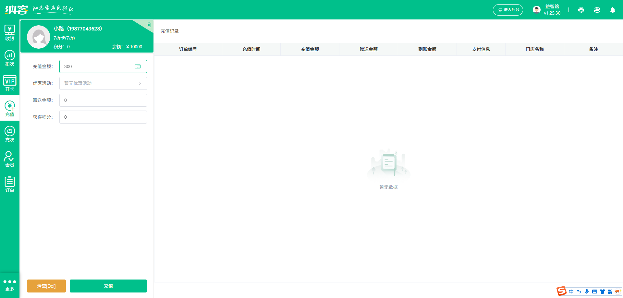Open the 订单 orders sidebar icon
623x298 pixels.
point(10,185)
